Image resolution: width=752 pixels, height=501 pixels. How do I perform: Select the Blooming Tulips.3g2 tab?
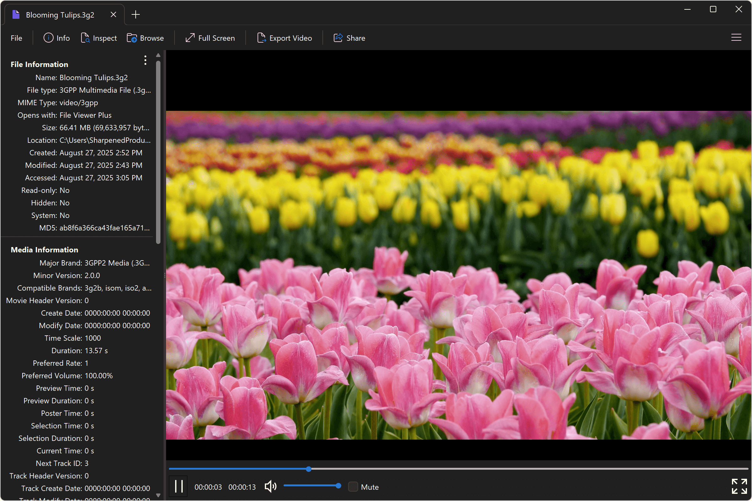(60, 14)
